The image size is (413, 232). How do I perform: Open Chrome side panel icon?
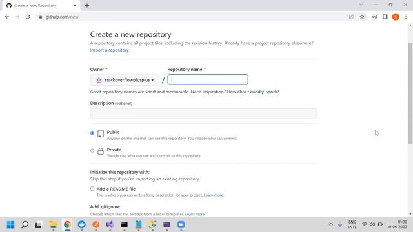point(385,17)
